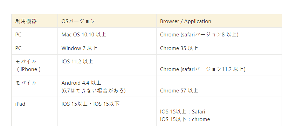
Task: Select the IOS 15以上：Safari line
Action: pyautogui.click(x=183, y=112)
